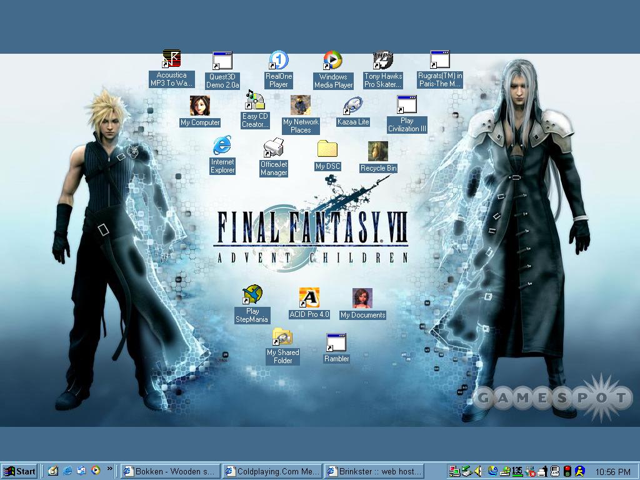Expand the Quick Launch overflow chevron
The height and width of the screenshot is (480, 640).
pos(110,469)
